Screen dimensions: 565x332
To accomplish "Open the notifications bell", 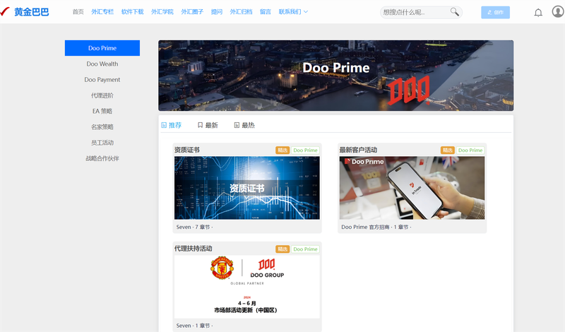I will click(538, 13).
